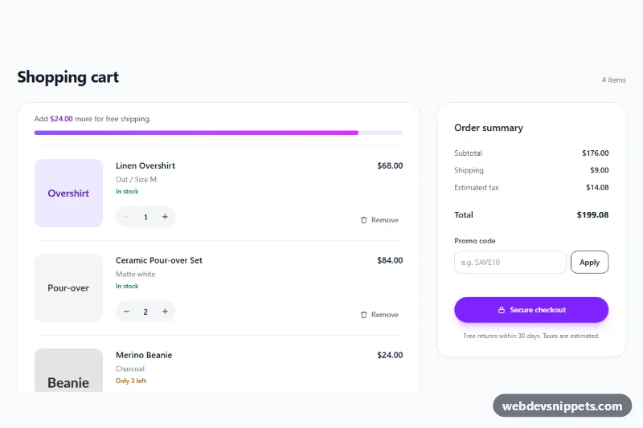Click the Subtotal $176.00 value
Image resolution: width=643 pixels, height=428 pixels.
tap(595, 153)
